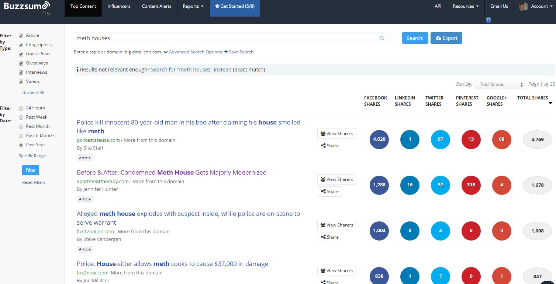Viewport: 556px width, 284px height.
Task: Uncheck the Videos filter
Action: [21, 82]
